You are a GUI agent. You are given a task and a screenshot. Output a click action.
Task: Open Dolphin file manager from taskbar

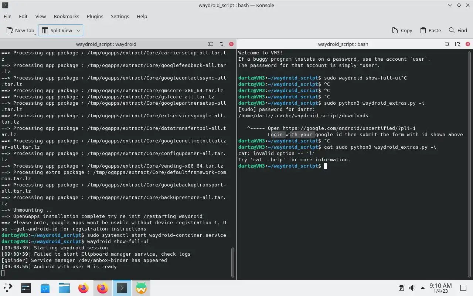[x=64, y=287]
